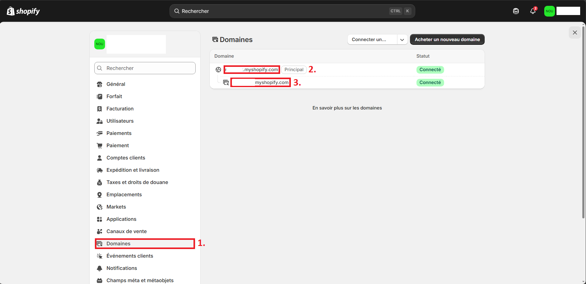
Task: Open the green NOU account menu
Action: pyautogui.click(x=549, y=11)
